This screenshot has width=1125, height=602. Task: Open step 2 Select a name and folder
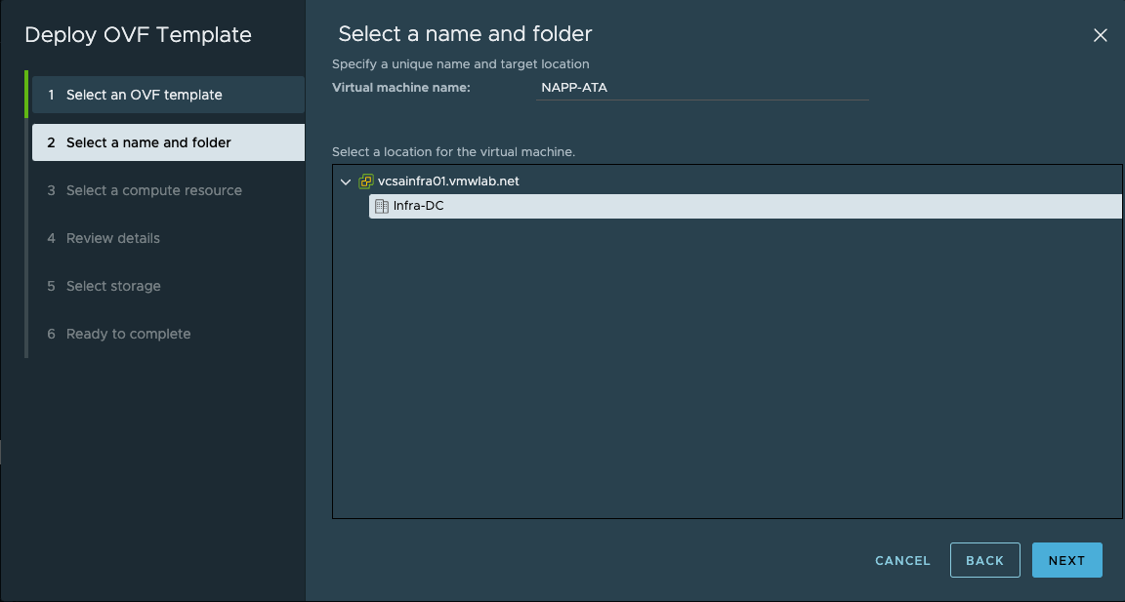(x=169, y=142)
